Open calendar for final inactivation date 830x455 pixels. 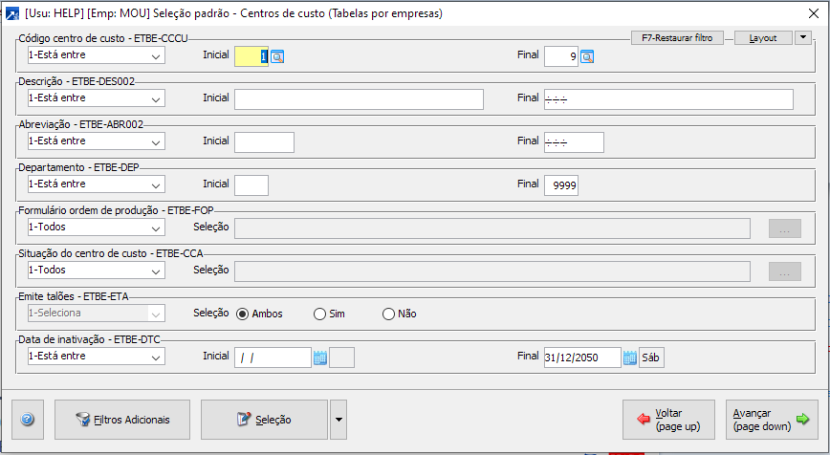(x=629, y=357)
